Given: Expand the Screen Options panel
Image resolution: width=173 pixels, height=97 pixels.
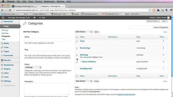Looking at the screenshot, I should pos(153,21).
